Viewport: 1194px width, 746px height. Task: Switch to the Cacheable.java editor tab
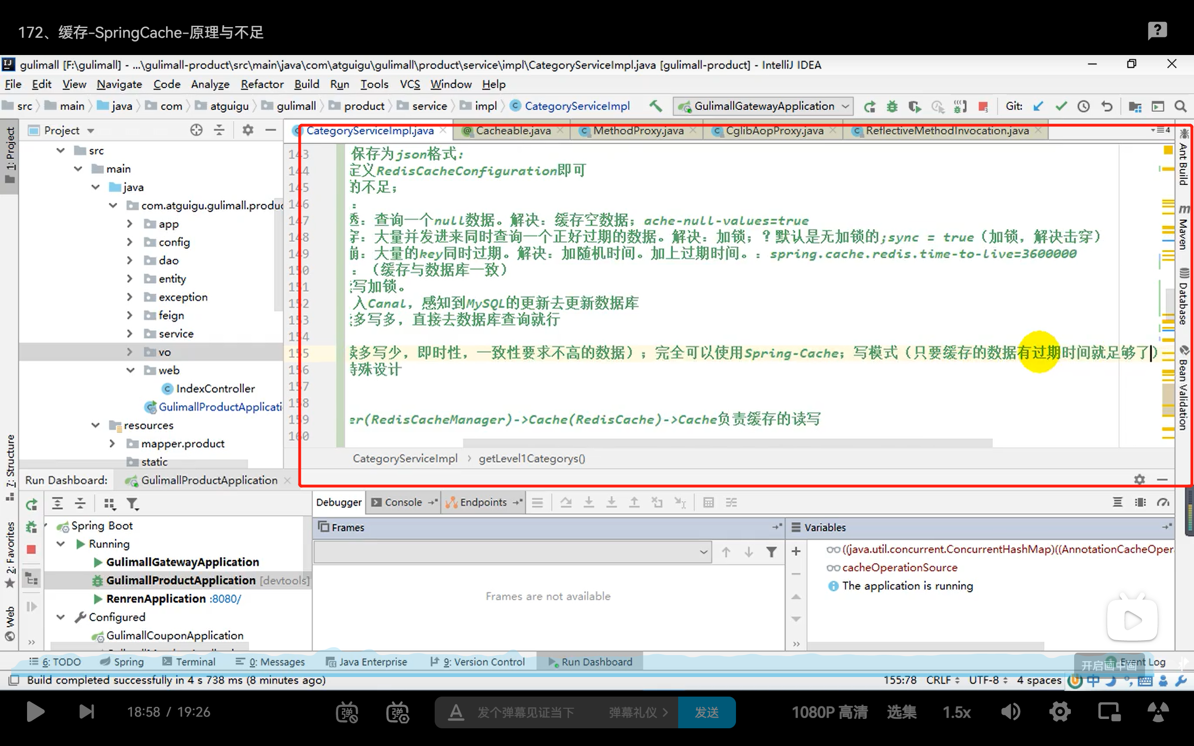point(513,131)
